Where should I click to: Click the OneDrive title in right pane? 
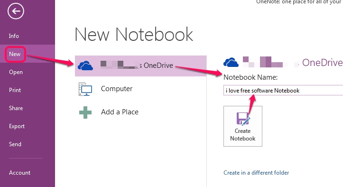click(323, 63)
